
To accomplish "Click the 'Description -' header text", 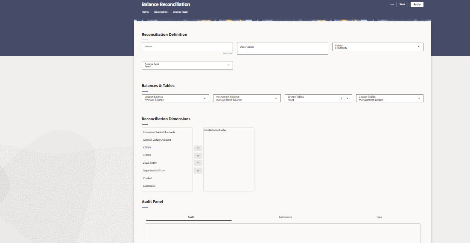I will pos(161,12).
